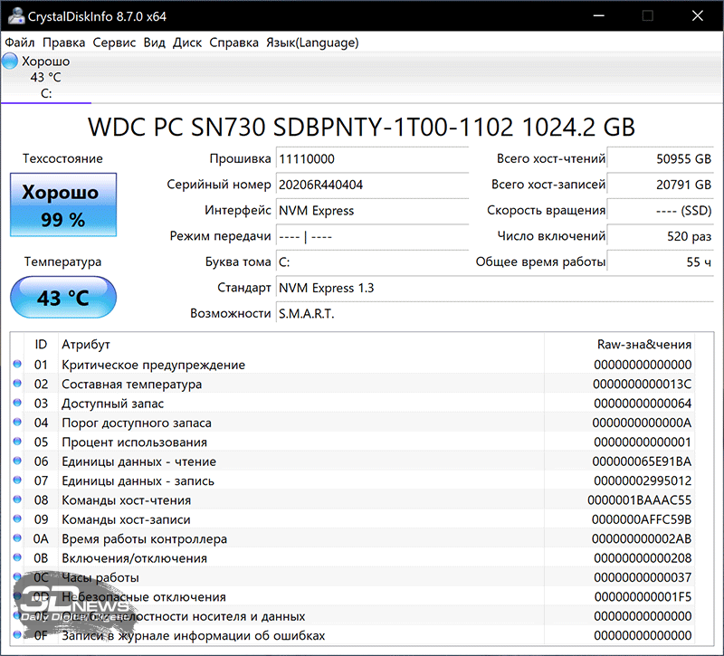
Task: Click status orb for attribute 0B
Action: pos(17,557)
